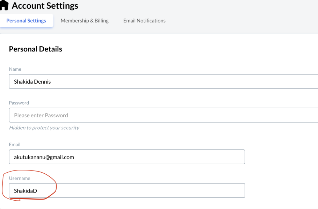Image resolution: width=318 pixels, height=209 pixels.
Task: Click the 'Hidden to protect your security' hint
Action: pos(44,127)
